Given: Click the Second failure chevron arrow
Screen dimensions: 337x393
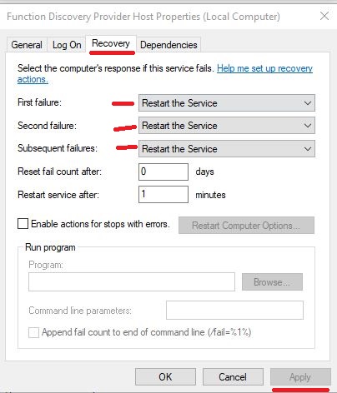Looking at the screenshot, I should 308,126.
